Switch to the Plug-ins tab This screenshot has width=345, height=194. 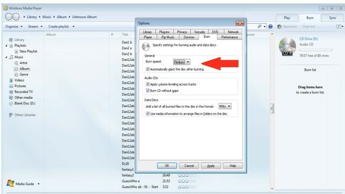pos(164,32)
